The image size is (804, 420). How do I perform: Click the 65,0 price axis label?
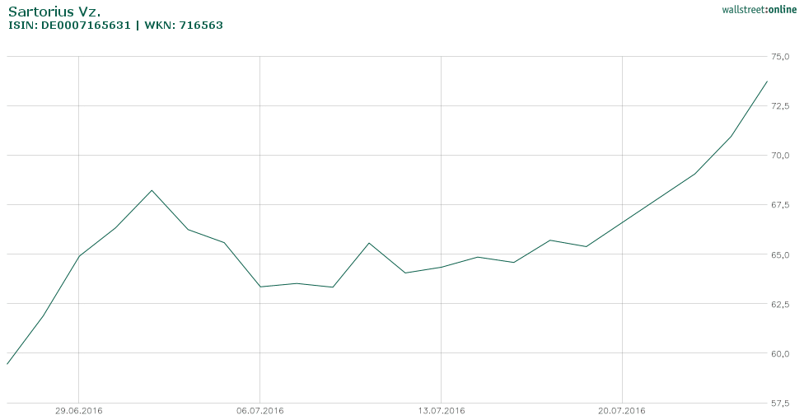tap(780, 254)
